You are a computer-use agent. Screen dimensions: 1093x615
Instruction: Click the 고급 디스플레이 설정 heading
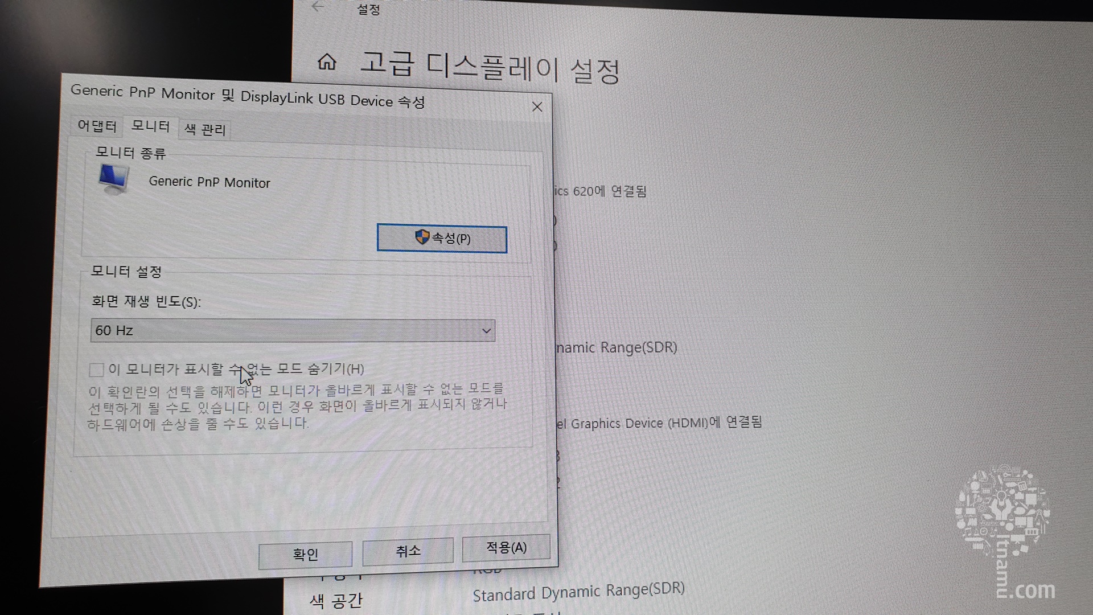point(490,68)
